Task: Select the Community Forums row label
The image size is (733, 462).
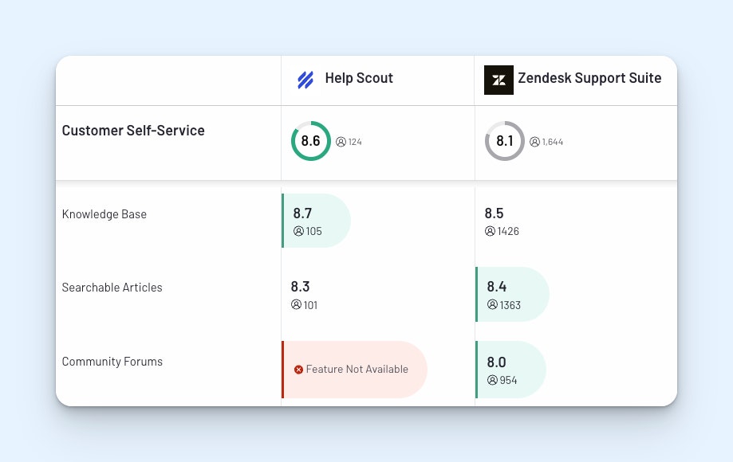Action: pyautogui.click(x=112, y=362)
